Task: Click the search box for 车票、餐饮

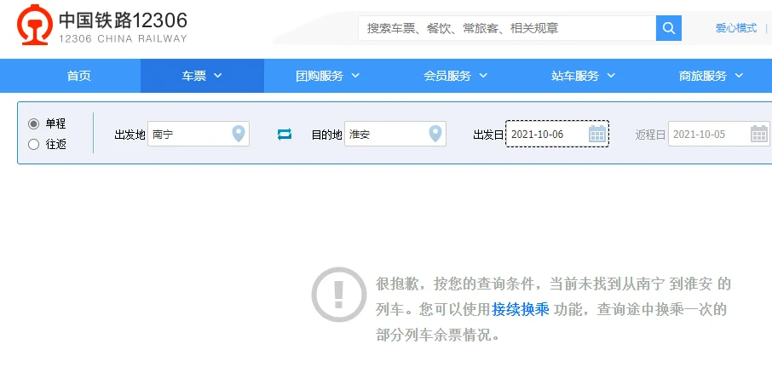Action: point(507,28)
